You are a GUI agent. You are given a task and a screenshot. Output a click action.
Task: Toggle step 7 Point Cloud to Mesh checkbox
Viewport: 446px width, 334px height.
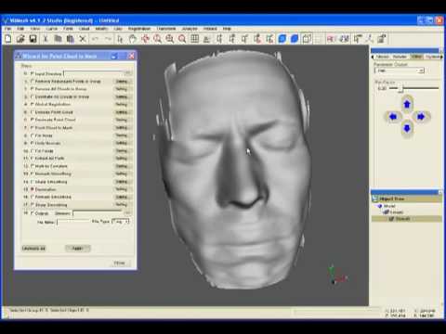click(33, 127)
